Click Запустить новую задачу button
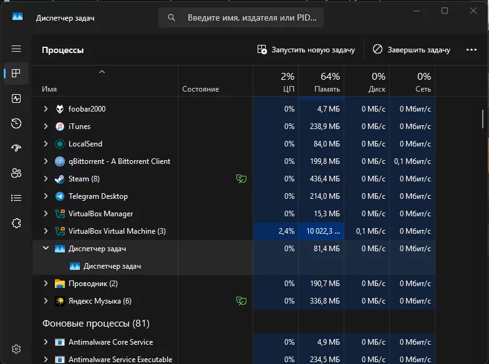Viewport: 489px width, 364px height. [x=306, y=50]
